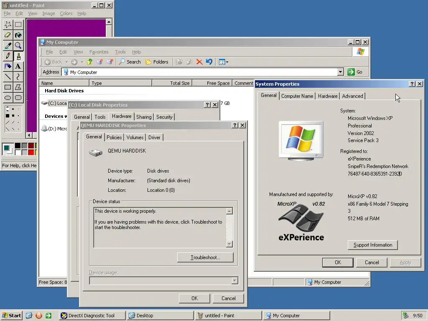
Task: Select the Free-Form Select tool in Paint
Action: (x=8, y=25)
